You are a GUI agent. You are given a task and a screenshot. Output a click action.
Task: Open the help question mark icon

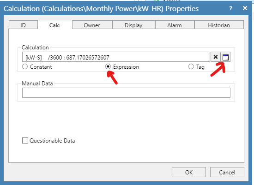point(230,8)
